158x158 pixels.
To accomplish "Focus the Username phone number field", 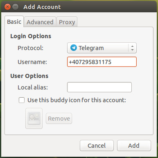I will click(x=102, y=62).
